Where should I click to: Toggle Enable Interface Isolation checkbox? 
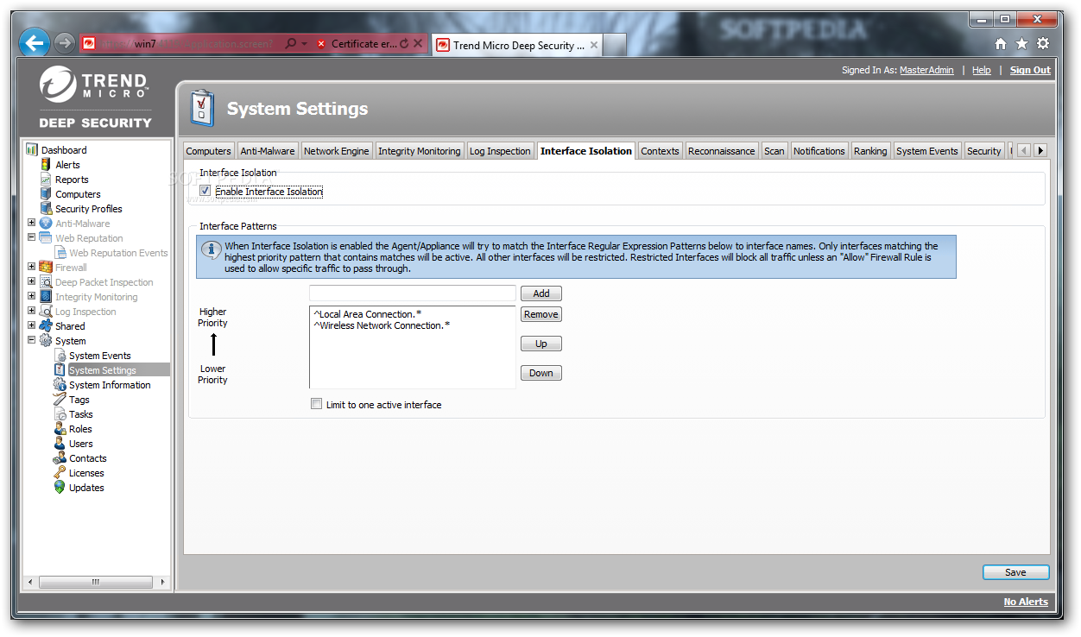[205, 191]
